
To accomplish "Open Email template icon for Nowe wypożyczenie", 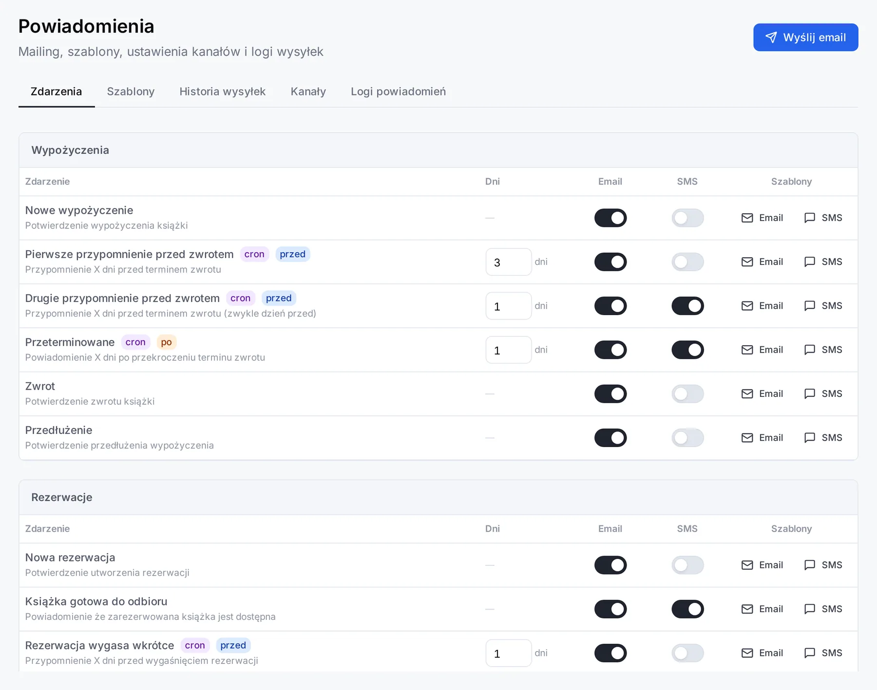I will [747, 218].
